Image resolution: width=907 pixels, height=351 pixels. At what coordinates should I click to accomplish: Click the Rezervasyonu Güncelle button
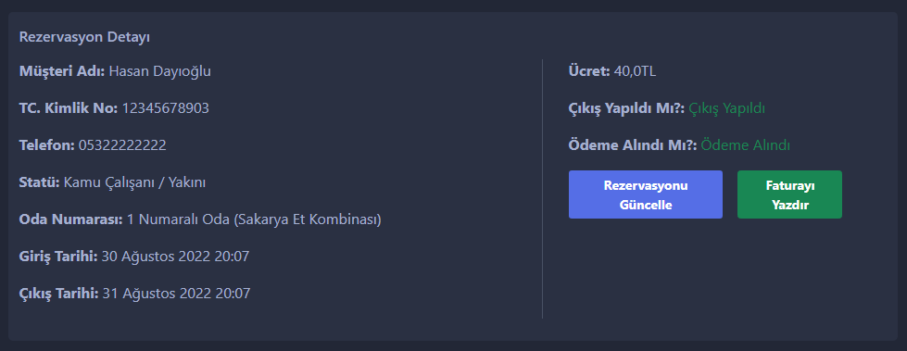[x=646, y=194]
